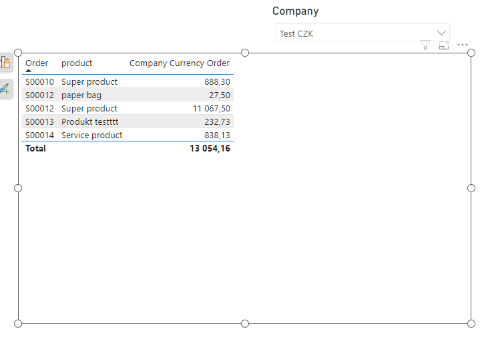Open the Test CZK company selection box
This screenshot has width=490, height=351.
pos(362,33)
